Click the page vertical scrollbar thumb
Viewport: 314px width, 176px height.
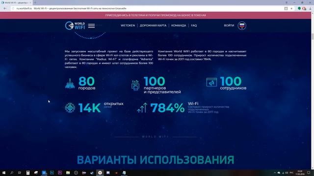[313, 37]
